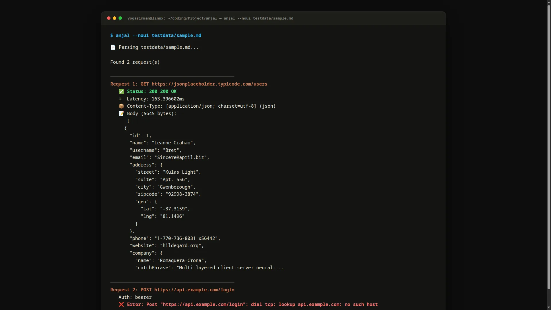
Task: Click the 'Status: 200 200 OK' text
Action: click(152, 92)
